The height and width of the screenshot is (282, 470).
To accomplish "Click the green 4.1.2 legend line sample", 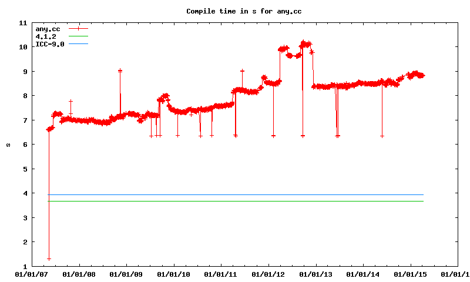I will pos(78,36).
